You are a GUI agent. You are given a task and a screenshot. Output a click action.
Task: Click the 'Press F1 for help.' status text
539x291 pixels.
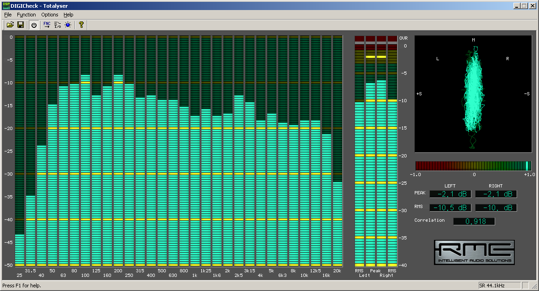coord(21,286)
